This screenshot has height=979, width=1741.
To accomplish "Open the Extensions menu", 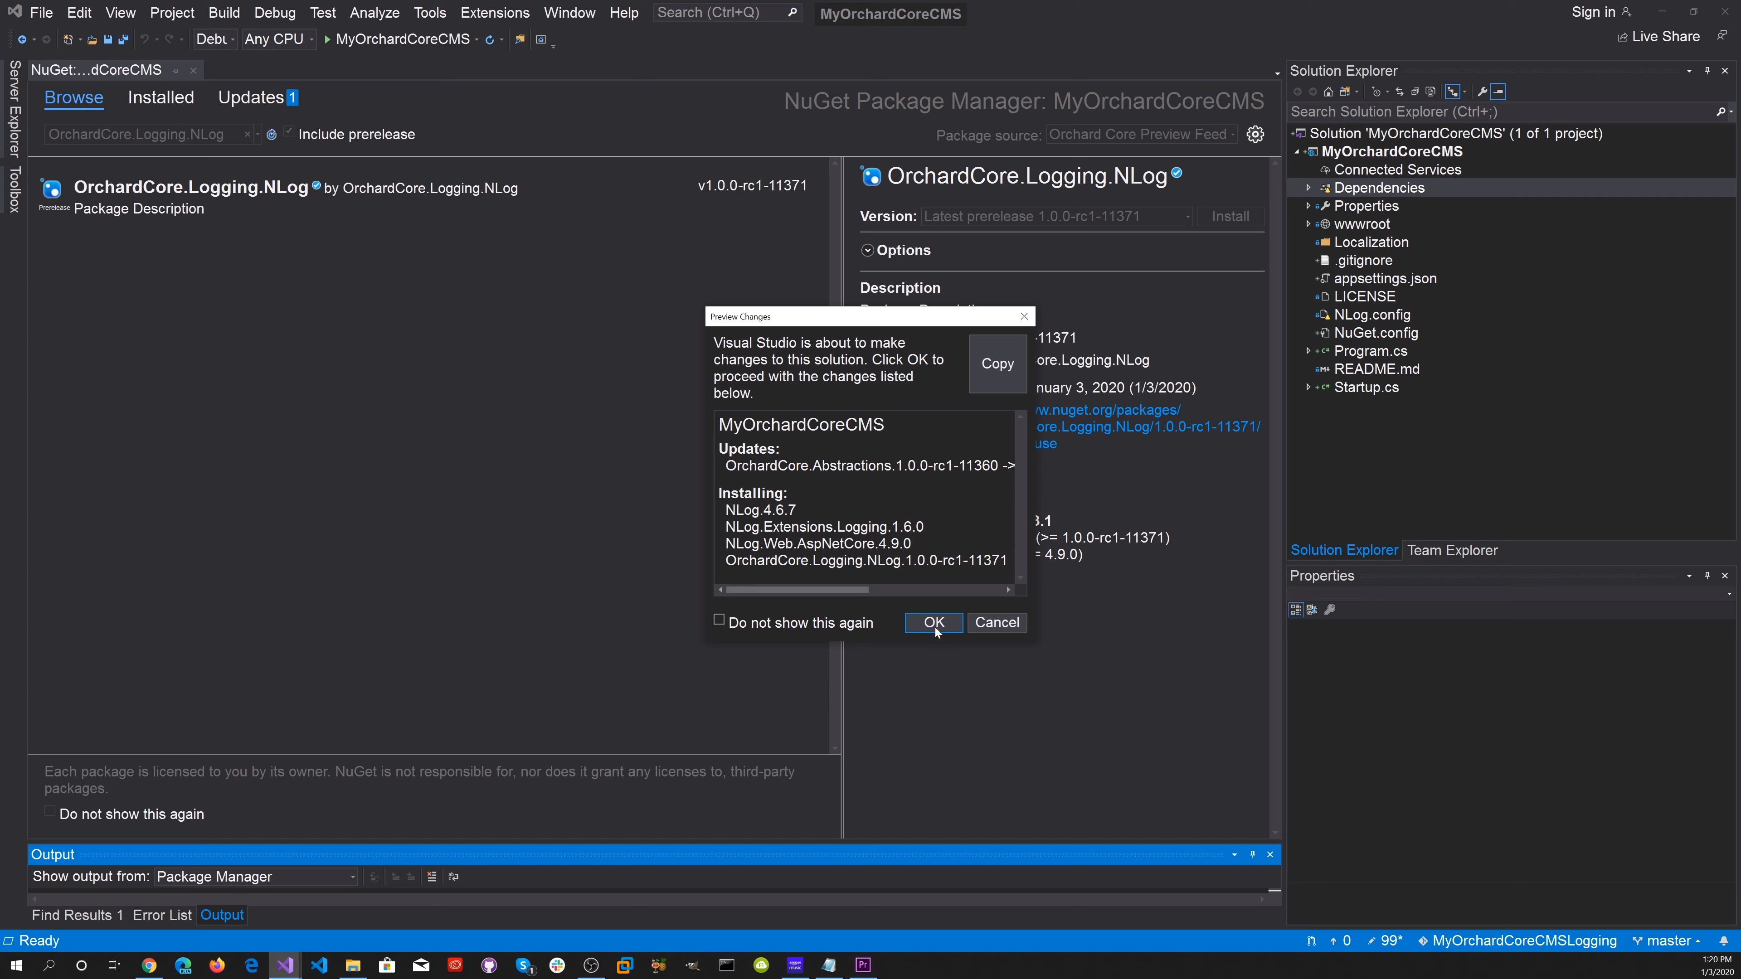I will 495,13.
